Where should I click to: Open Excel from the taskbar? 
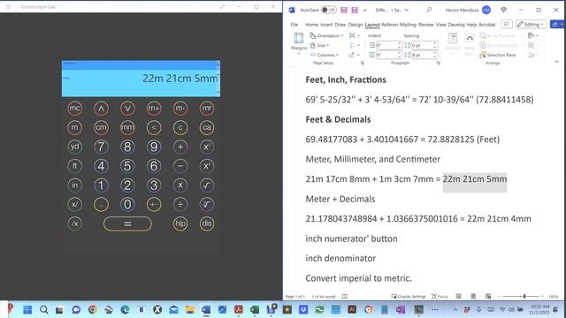255,309
